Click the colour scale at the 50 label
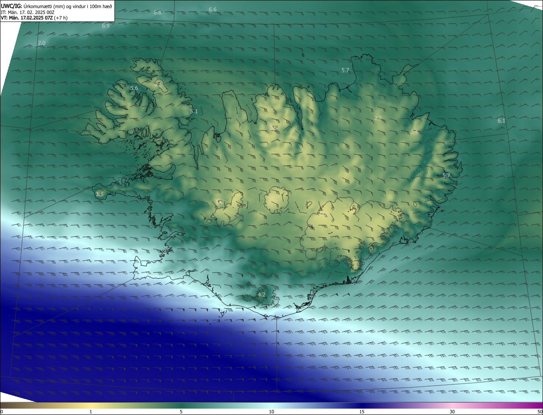 point(540,412)
